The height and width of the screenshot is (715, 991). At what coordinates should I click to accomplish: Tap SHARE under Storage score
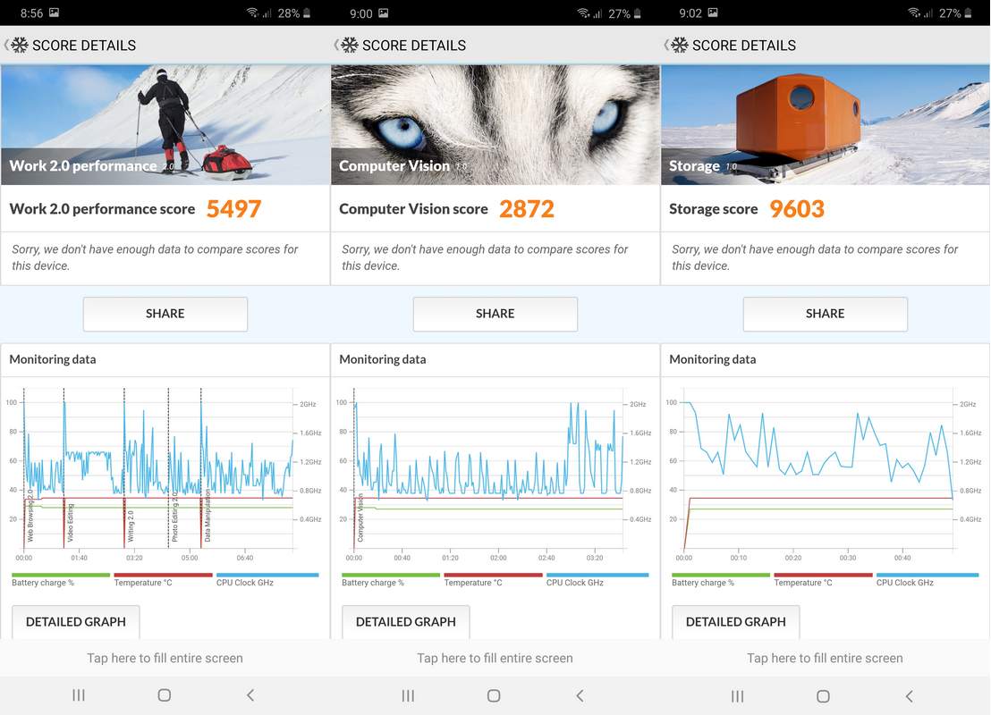click(x=825, y=314)
